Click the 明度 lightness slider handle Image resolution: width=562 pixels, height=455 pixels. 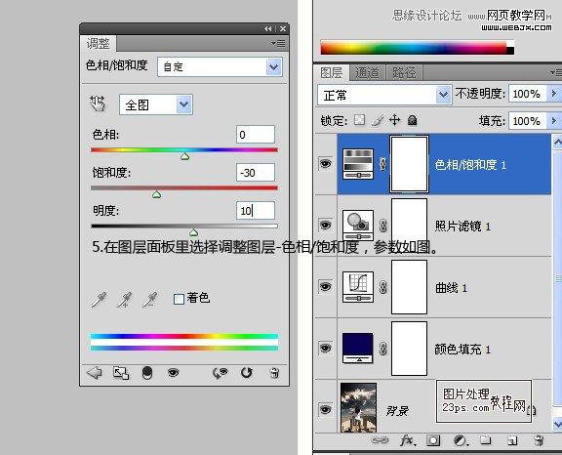click(193, 232)
